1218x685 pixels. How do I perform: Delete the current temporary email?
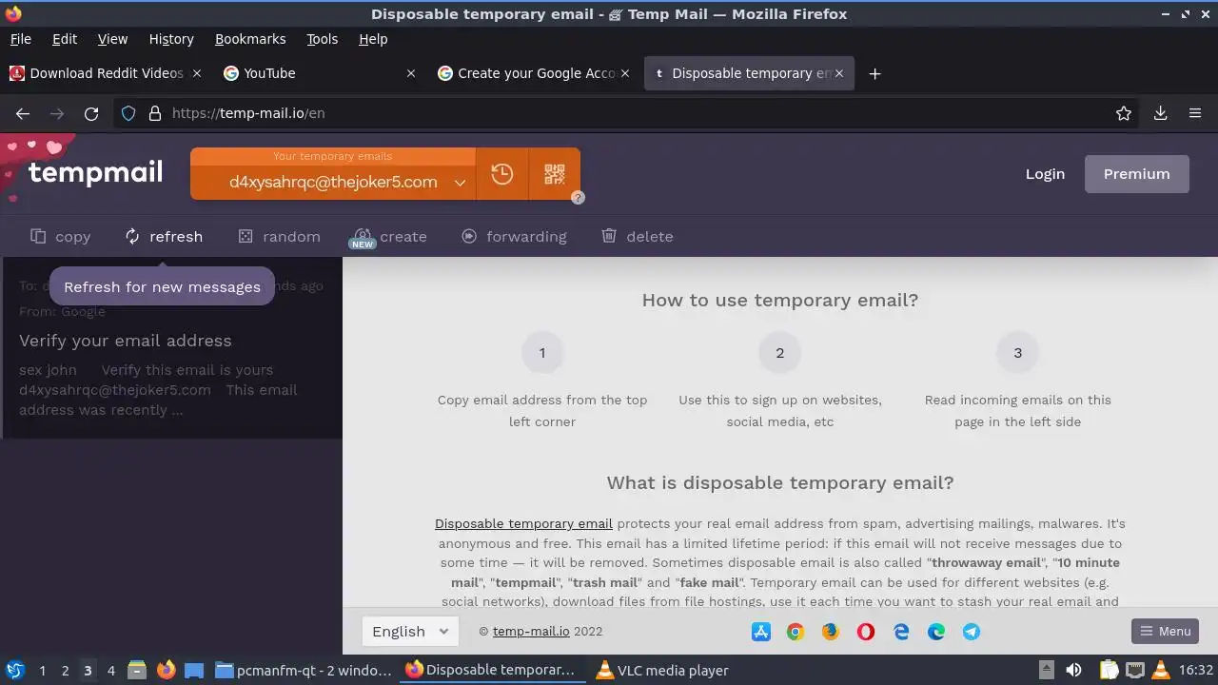(638, 237)
